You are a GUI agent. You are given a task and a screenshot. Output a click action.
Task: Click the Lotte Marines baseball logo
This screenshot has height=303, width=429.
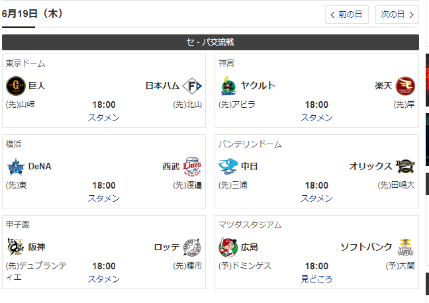pos(192,247)
